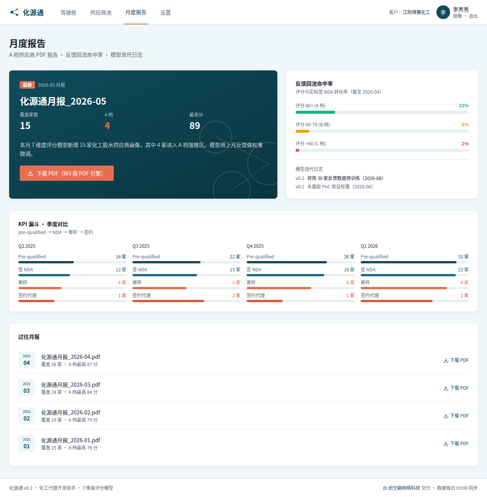Click the Q4 2025 签 NDA 18 家 value
This screenshot has height=497, width=487.
[349, 270]
